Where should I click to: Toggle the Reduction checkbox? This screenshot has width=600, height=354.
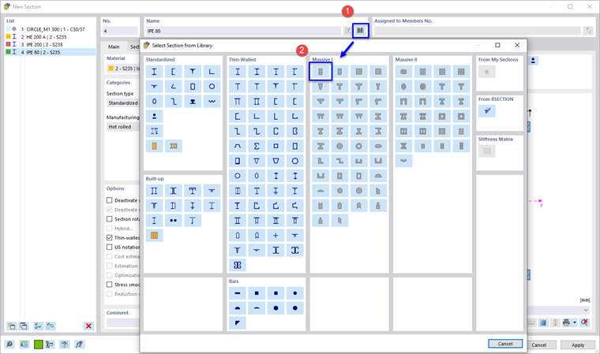tap(110, 294)
